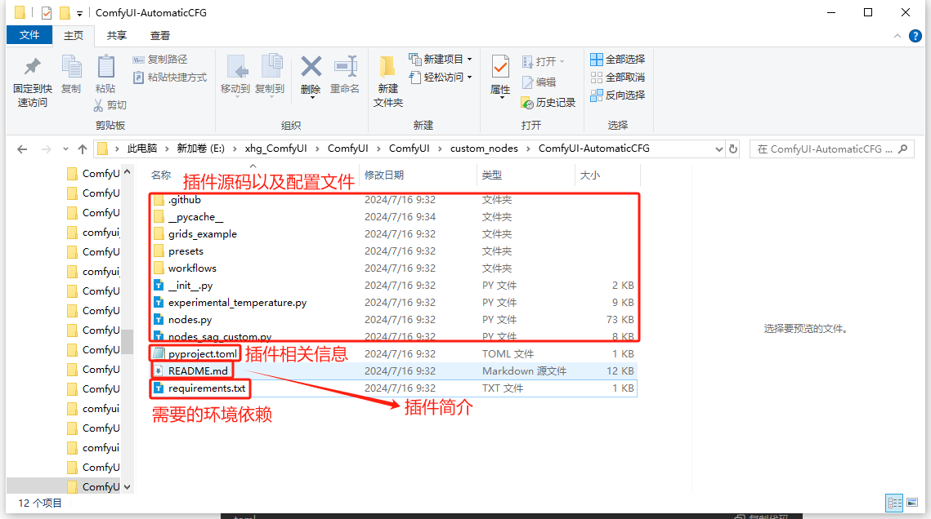
Task: Open 属性 properties icon
Action: (x=500, y=67)
